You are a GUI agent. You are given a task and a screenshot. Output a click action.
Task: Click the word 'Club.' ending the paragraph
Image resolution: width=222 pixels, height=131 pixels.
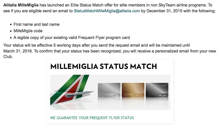[8, 57]
